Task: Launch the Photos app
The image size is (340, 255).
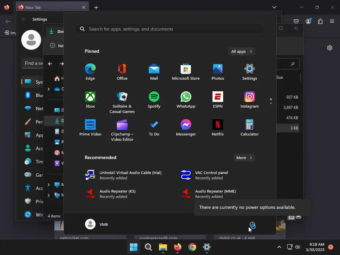Action: click(218, 72)
